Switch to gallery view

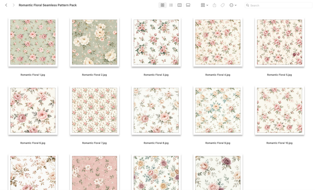pyautogui.click(x=188, y=5)
